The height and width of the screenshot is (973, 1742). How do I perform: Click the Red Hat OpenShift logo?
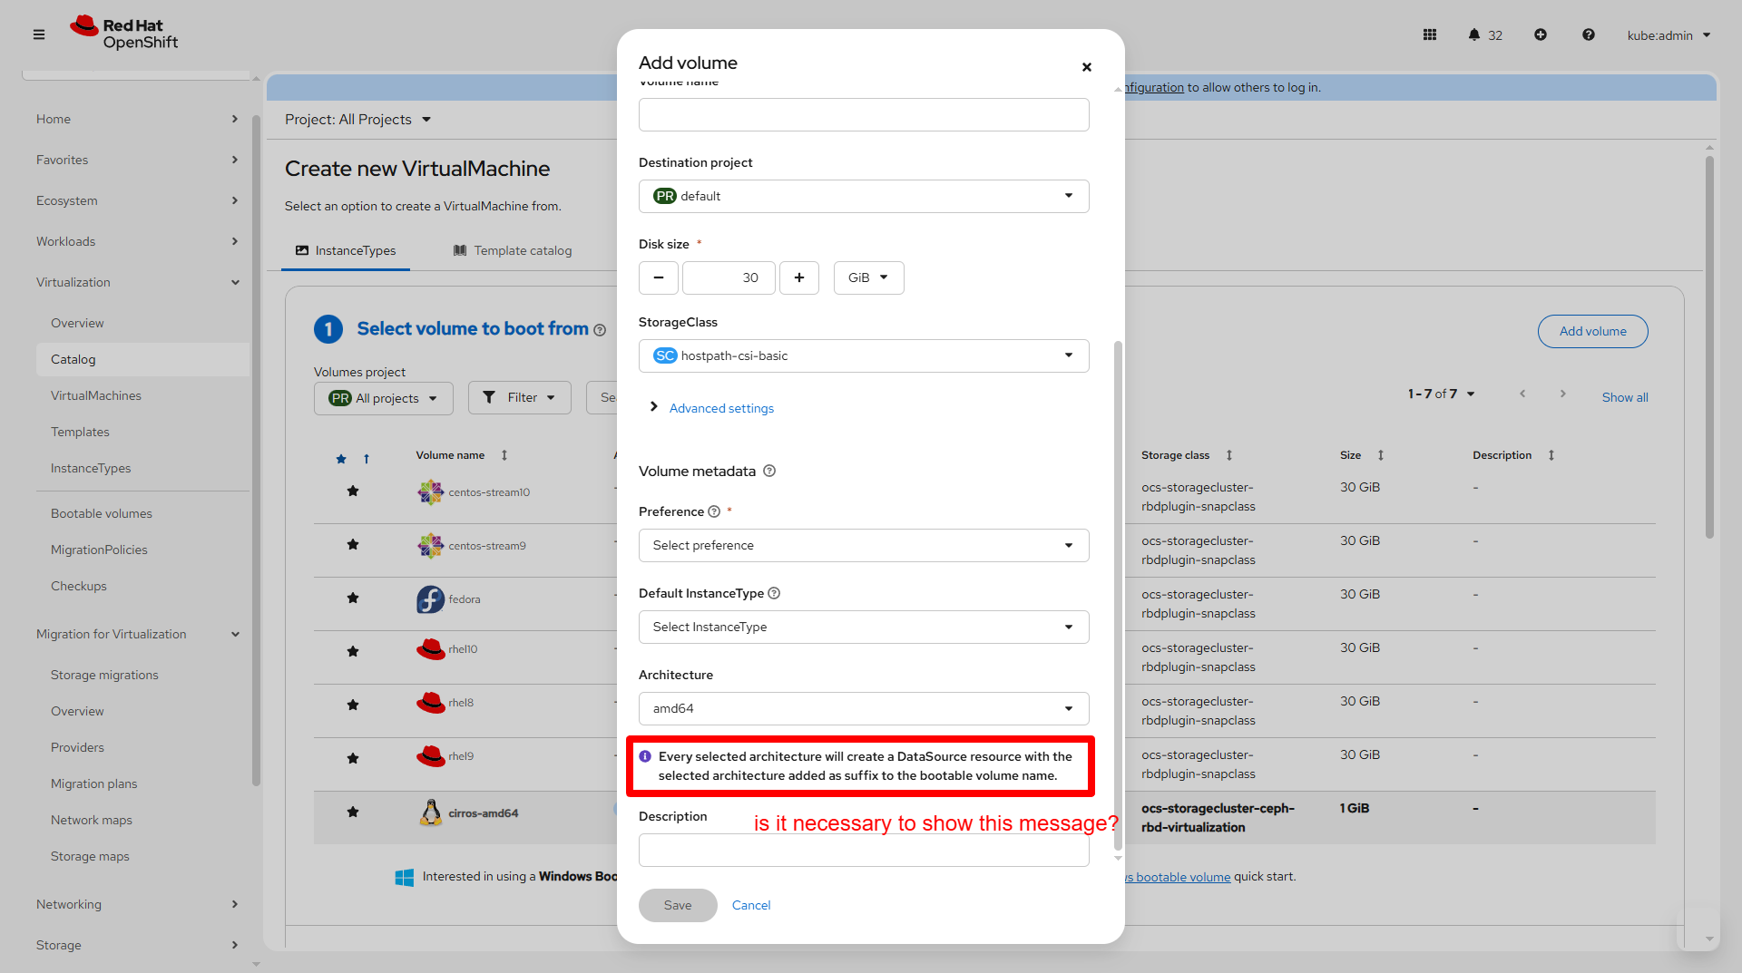pyautogui.click(x=124, y=34)
